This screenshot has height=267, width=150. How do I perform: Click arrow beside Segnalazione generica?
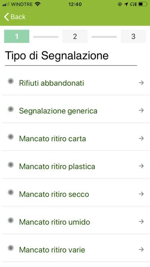(x=141, y=110)
